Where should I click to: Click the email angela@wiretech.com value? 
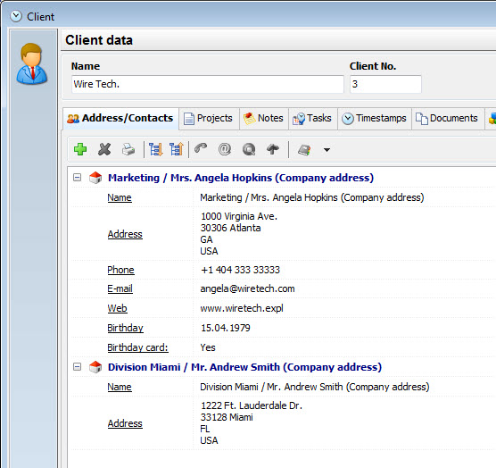[247, 288]
